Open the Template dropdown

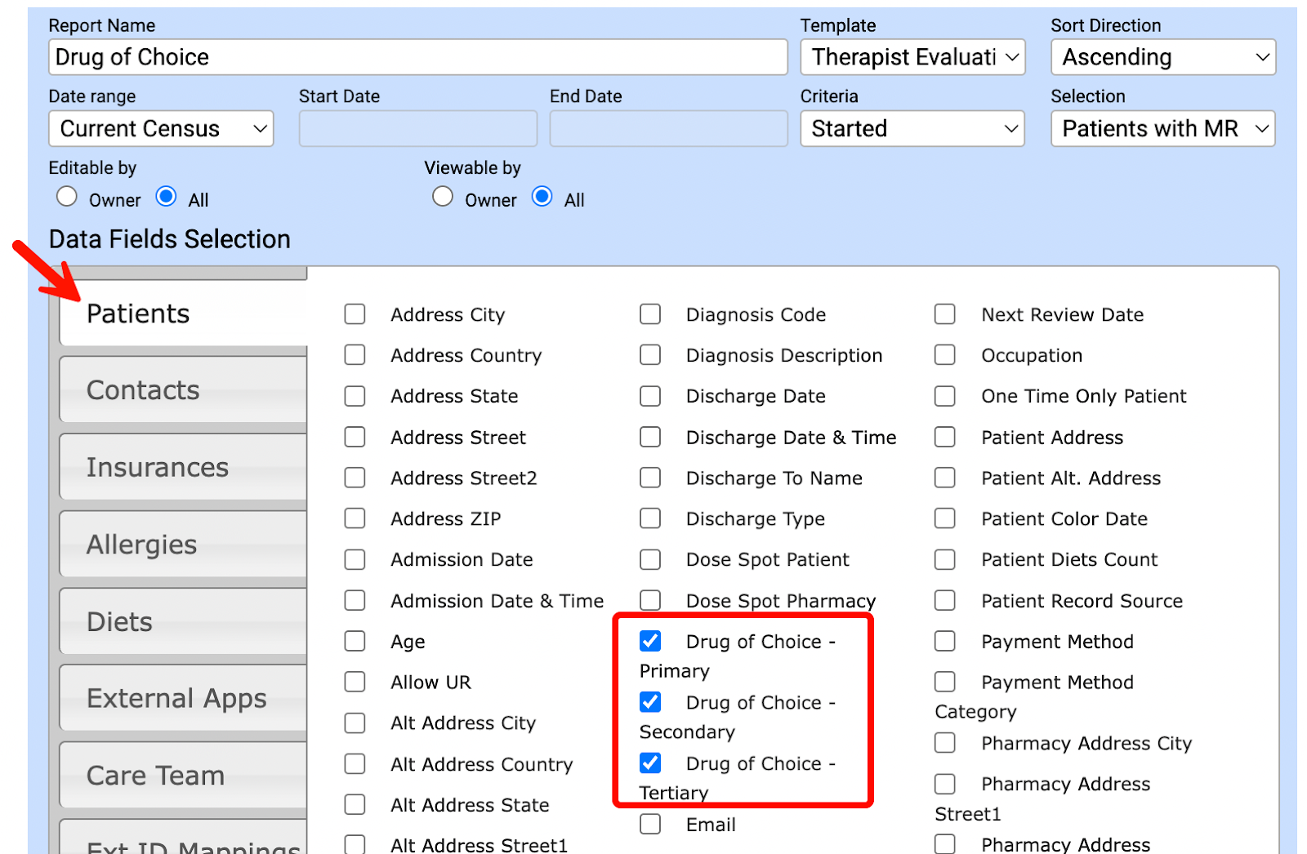(x=912, y=57)
